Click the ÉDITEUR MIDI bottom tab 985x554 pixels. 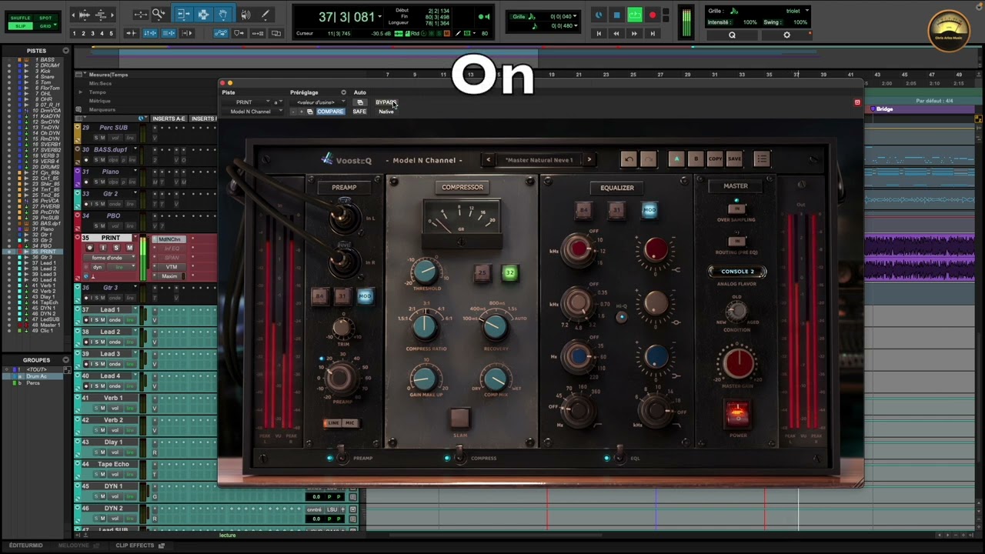point(26,546)
